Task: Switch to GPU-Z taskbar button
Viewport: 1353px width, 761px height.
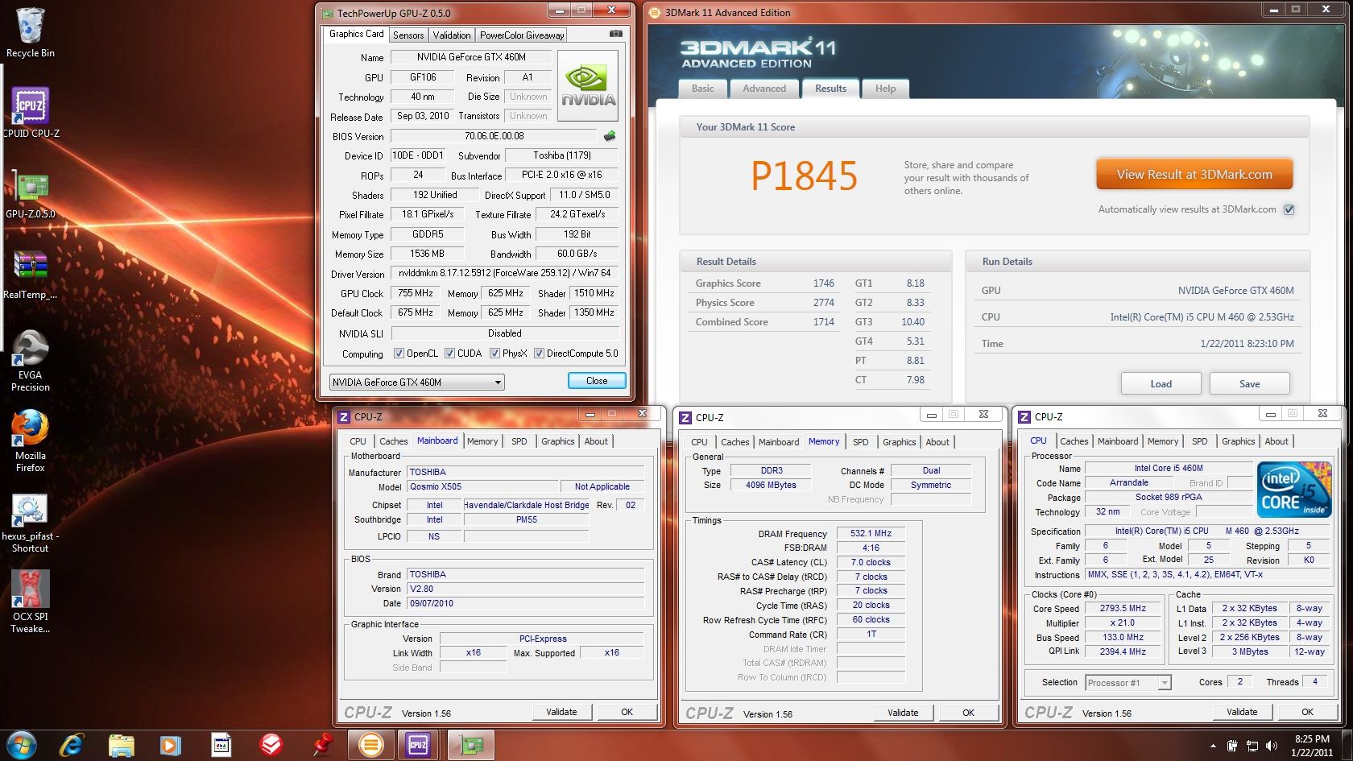Action: (x=471, y=745)
